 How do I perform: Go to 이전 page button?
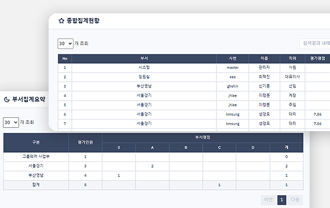[268, 199]
